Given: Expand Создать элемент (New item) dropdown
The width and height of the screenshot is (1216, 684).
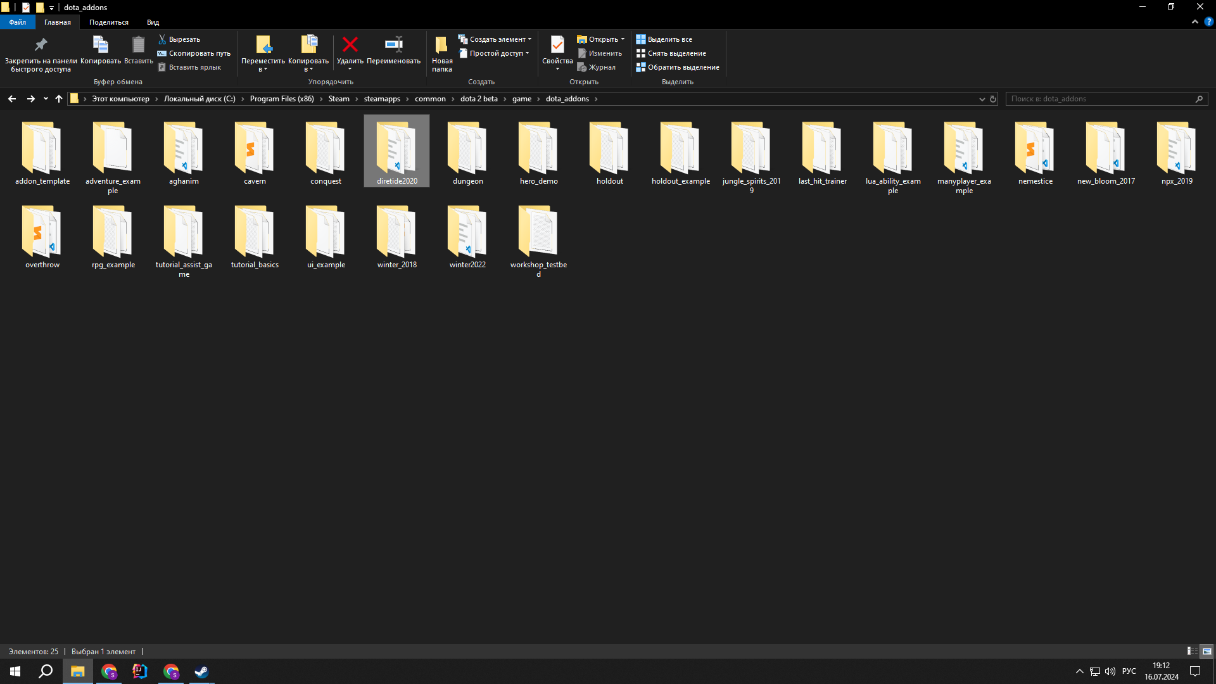Looking at the screenshot, I should (495, 39).
